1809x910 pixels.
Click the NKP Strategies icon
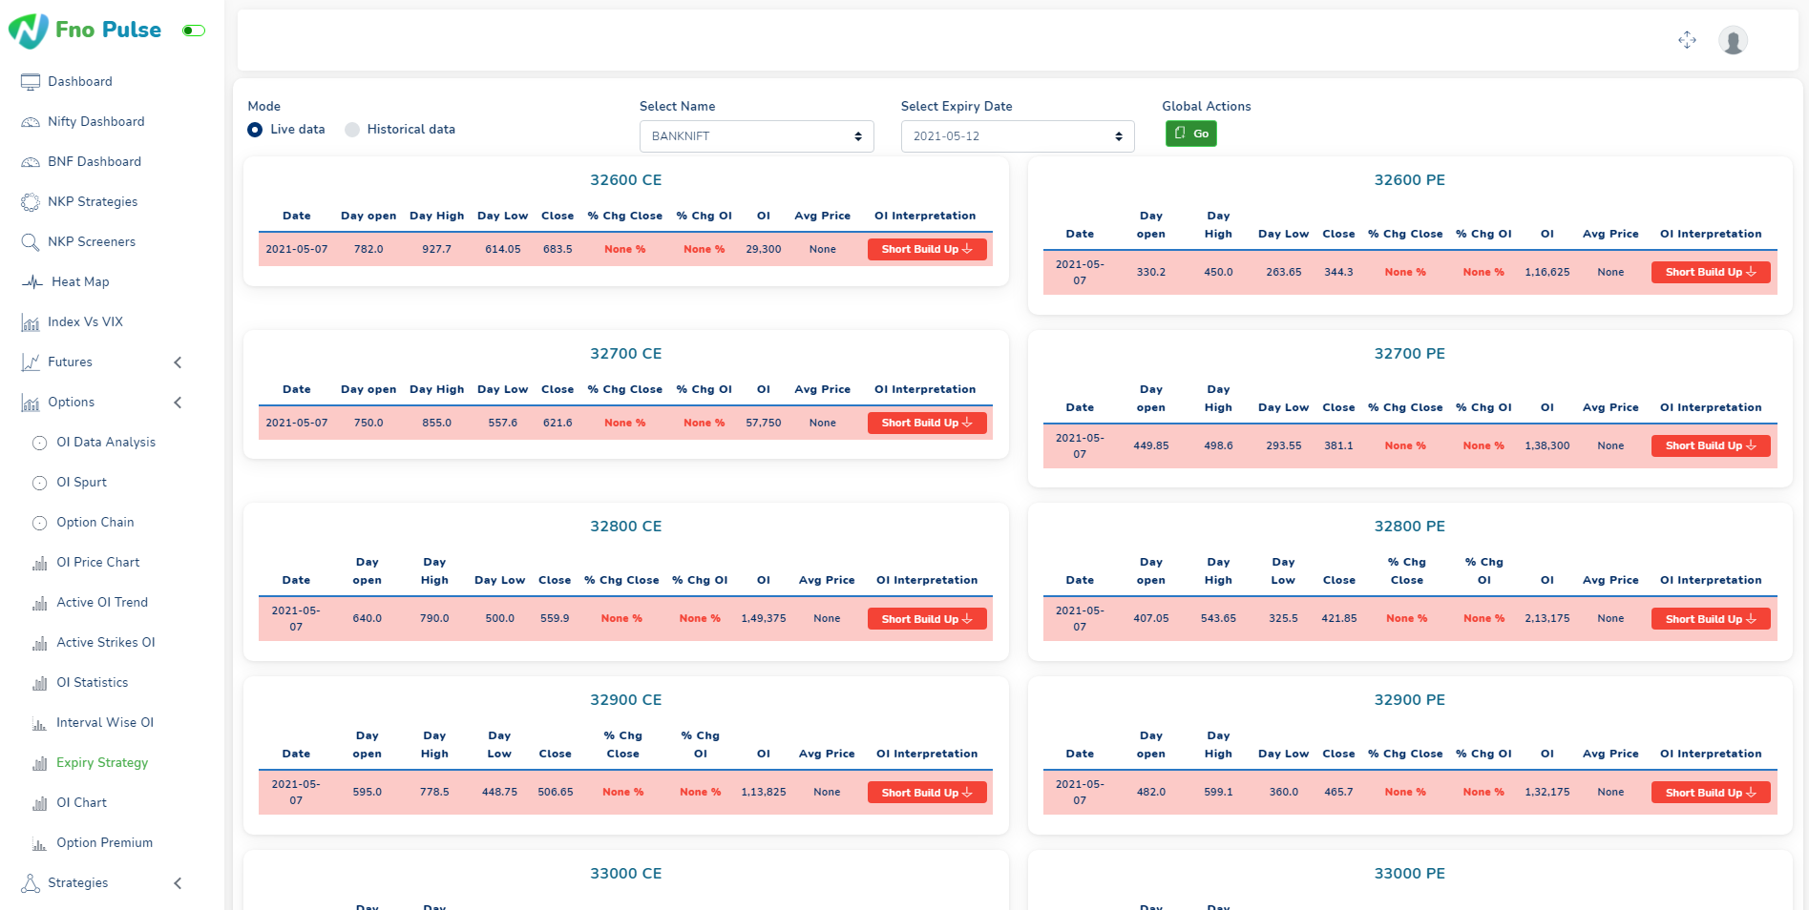31,202
